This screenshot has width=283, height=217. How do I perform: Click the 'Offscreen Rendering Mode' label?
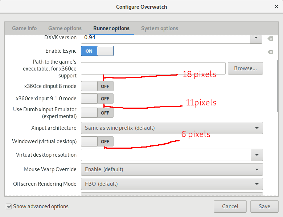(x=45, y=184)
